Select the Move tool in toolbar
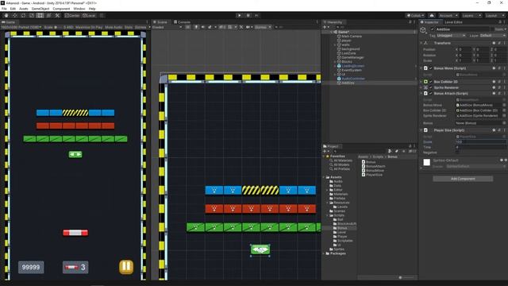508x286 pixels. [14, 15]
